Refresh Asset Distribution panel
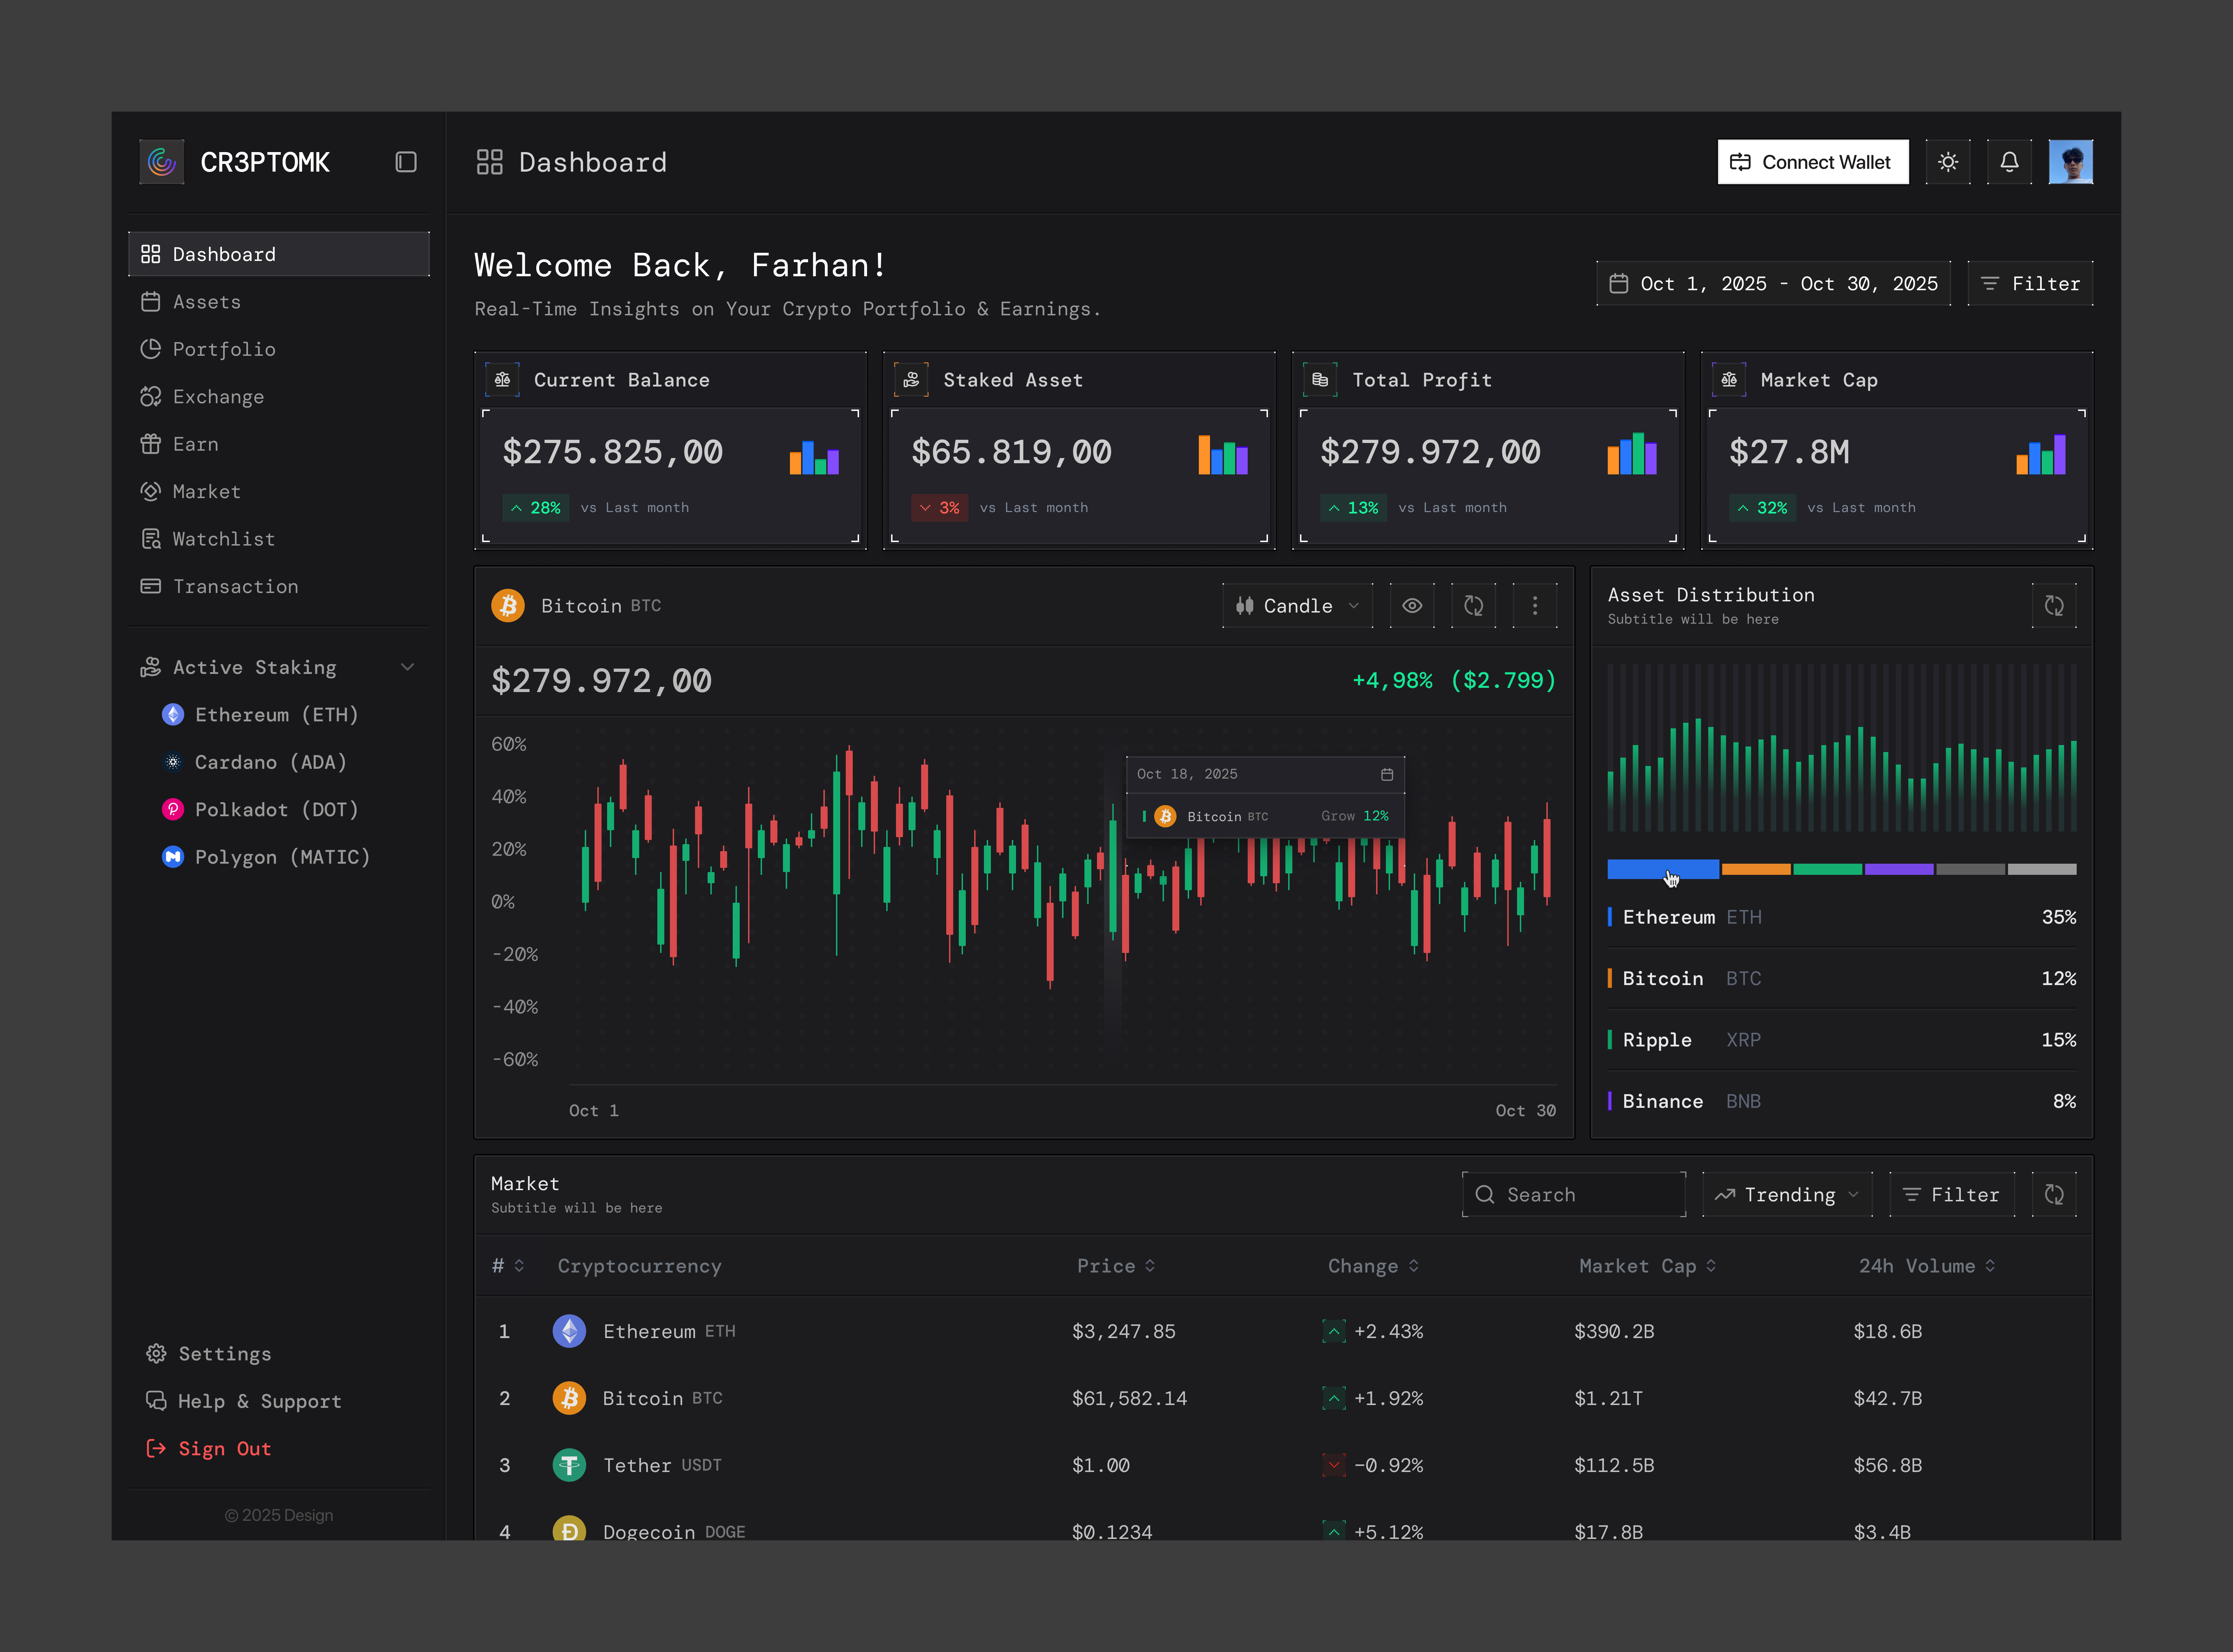Viewport: 2233px width, 1652px height. tap(2054, 606)
